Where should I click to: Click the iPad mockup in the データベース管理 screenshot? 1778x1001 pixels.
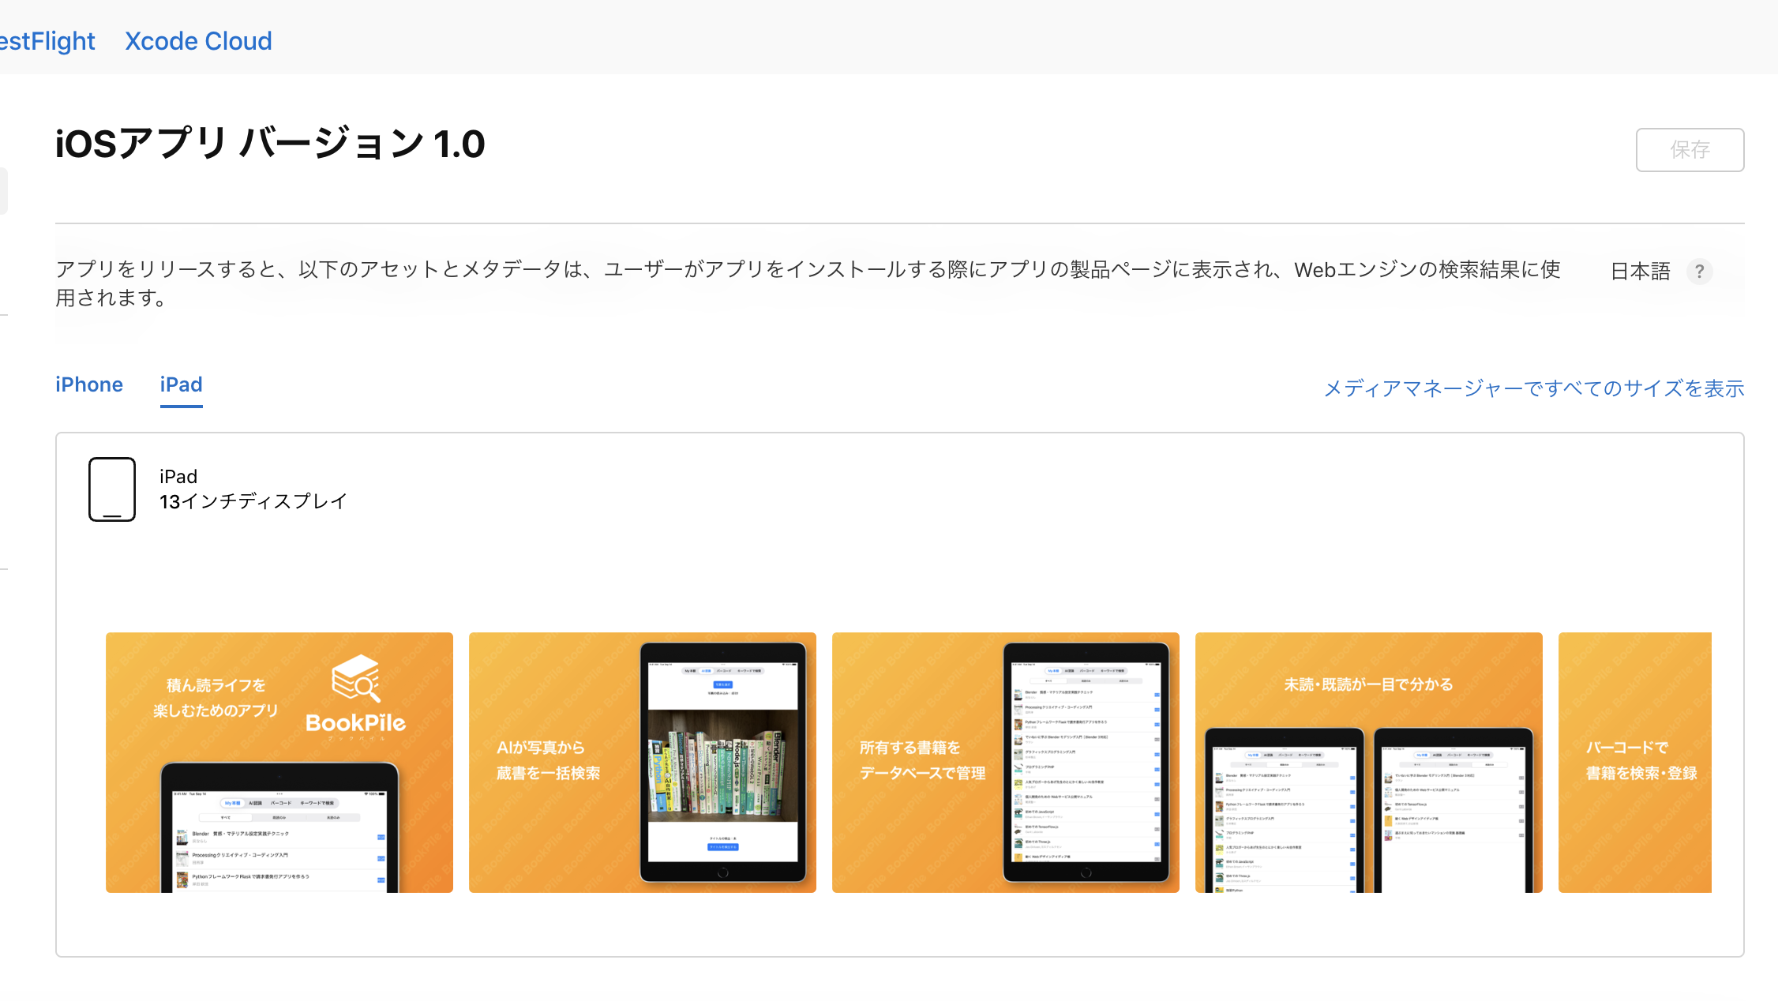click(x=1088, y=762)
